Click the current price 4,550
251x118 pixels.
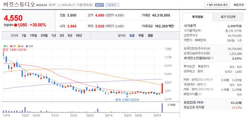(x=13, y=18)
